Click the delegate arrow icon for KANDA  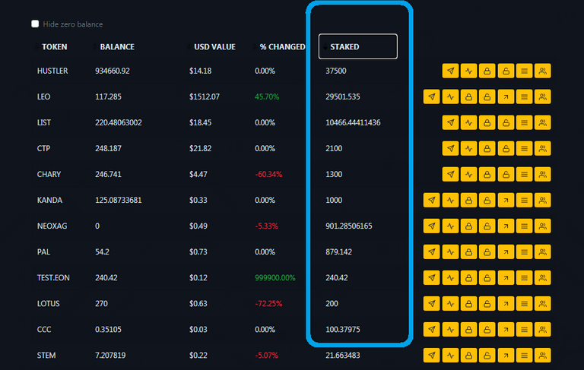tap(506, 201)
